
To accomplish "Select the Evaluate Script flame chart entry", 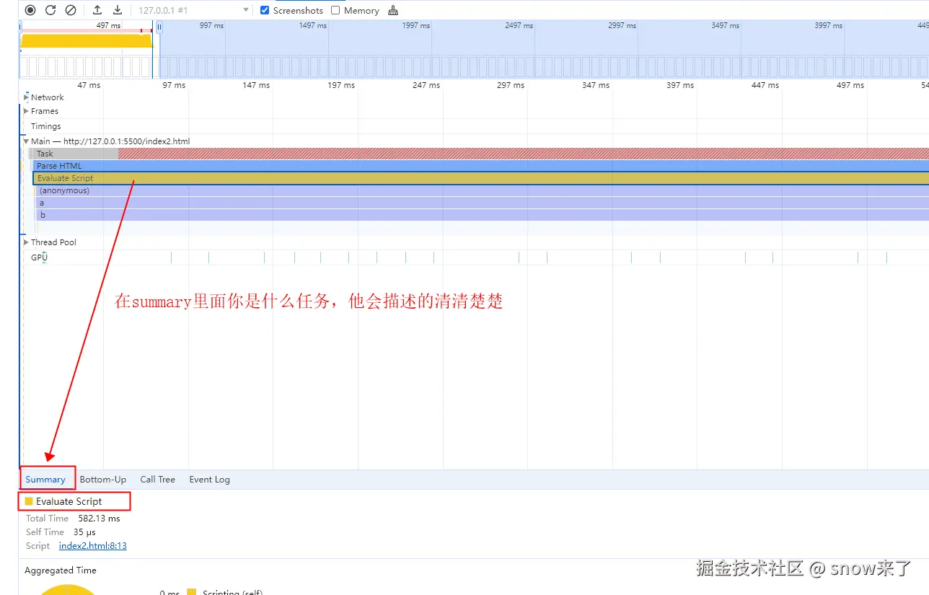I will [481, 178].
